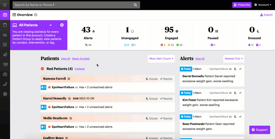Open the paper plane messaging sidebar icon
Screen dimensions: 275x139
pyautogui.click(x=5, y=55)
